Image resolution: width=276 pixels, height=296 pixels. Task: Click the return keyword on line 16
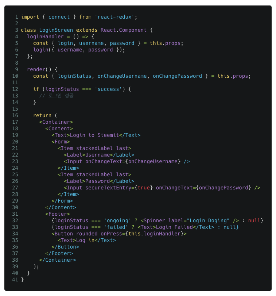point(42,115)
